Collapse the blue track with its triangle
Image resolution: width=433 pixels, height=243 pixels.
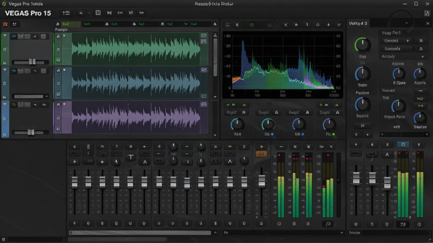[5, 70]
